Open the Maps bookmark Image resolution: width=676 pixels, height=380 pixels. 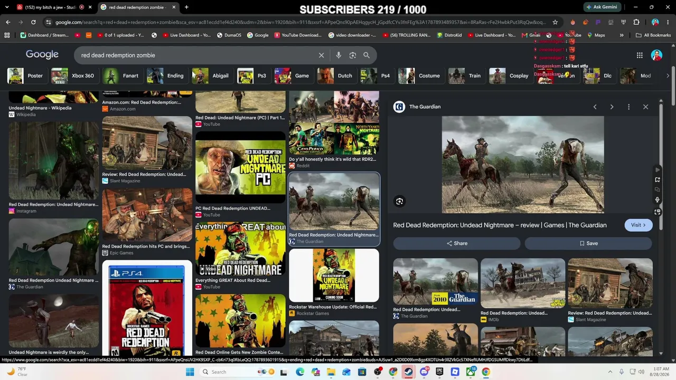pyautogui.click(x=596, y=35)
